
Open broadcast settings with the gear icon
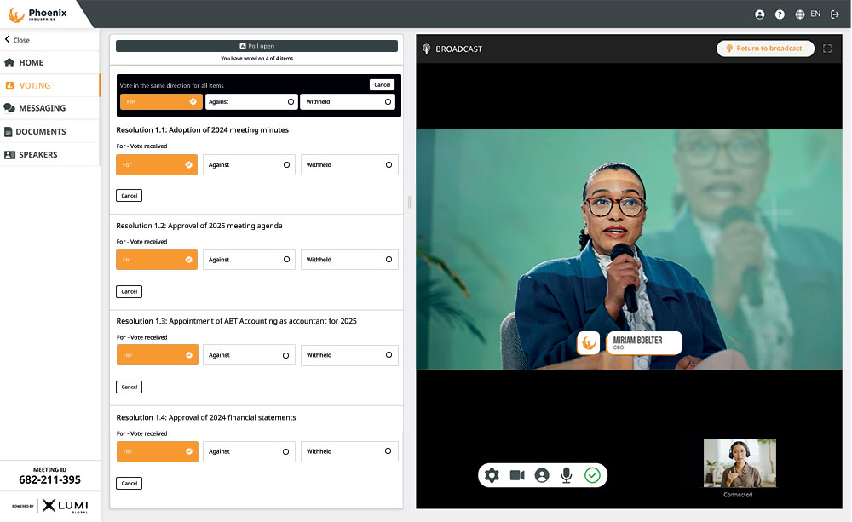click(x=492, y=475)
